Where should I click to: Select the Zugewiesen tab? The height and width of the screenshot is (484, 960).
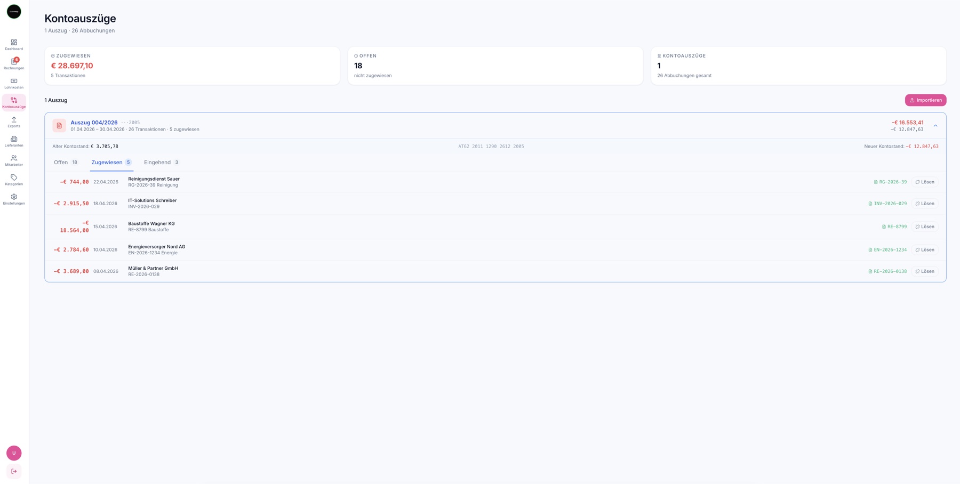(111, 163)
